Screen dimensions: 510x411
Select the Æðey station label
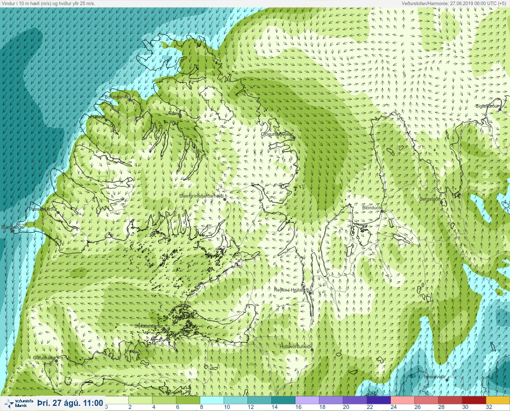pos(174,113)
